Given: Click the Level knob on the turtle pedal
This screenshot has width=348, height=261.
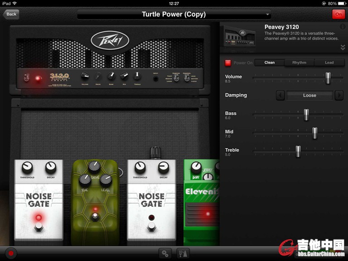Looking at the screenshot, I should point(106,180).
